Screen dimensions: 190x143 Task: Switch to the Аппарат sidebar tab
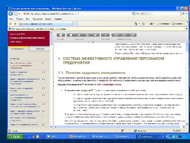(x=40, y=49)
